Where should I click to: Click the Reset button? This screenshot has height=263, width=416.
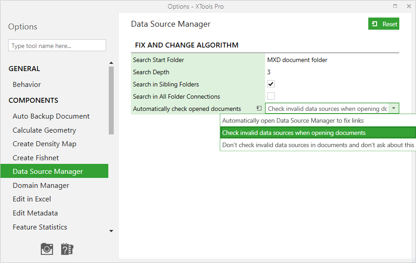[384, 24]
